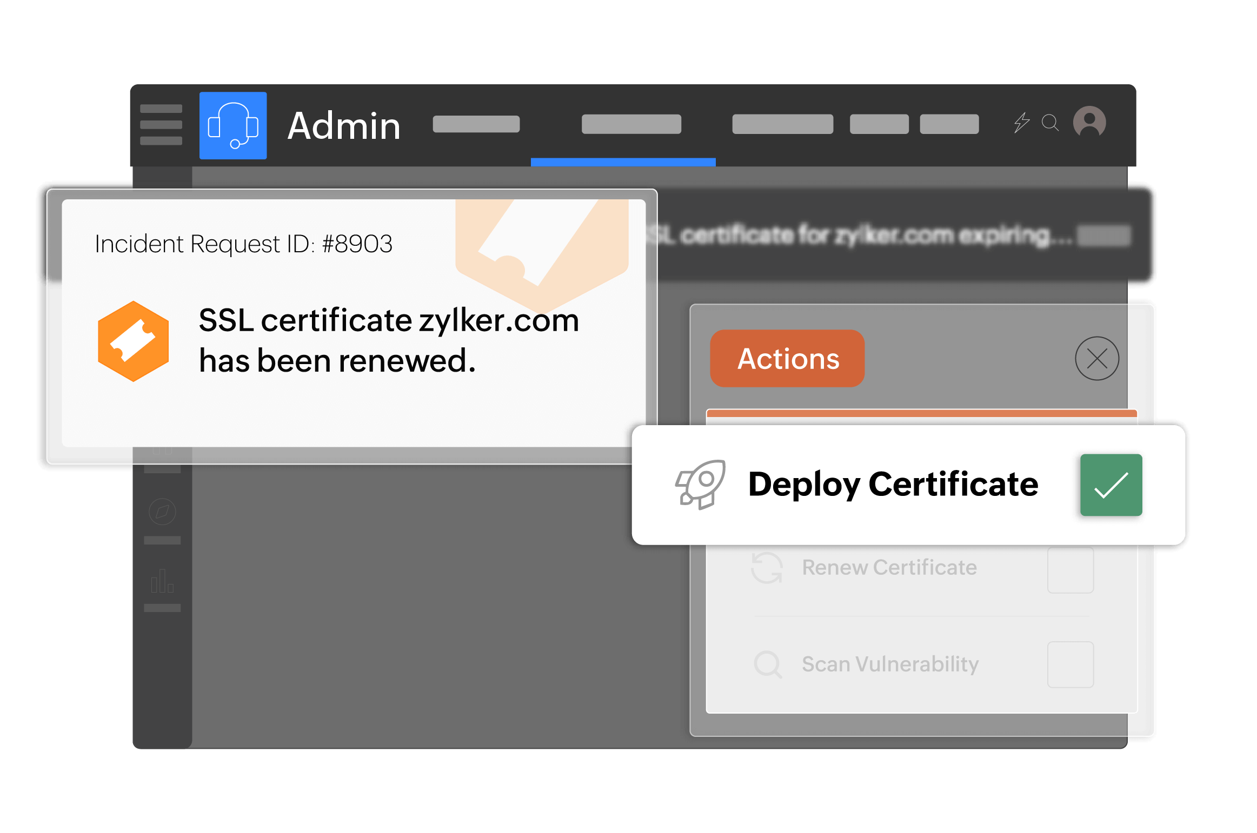Close the Actions panel with X
The image size is (1257, 833).
coord(1097,359)
